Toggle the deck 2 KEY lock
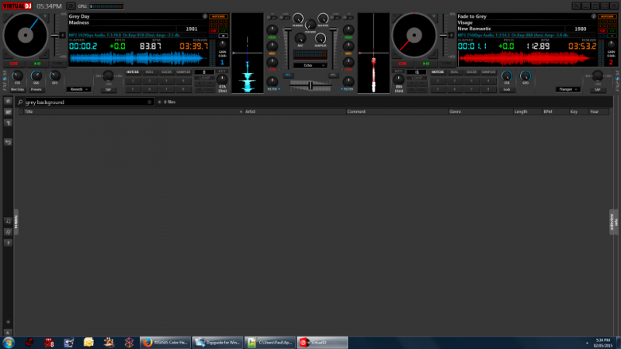The height and width of the screenshot is (349, 621). pos(398,71)
